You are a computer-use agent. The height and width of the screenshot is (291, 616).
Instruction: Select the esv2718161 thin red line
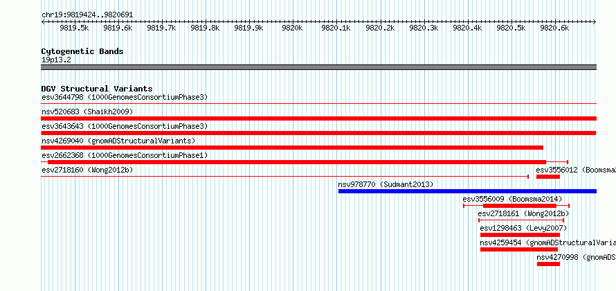[x=521, y=220]
